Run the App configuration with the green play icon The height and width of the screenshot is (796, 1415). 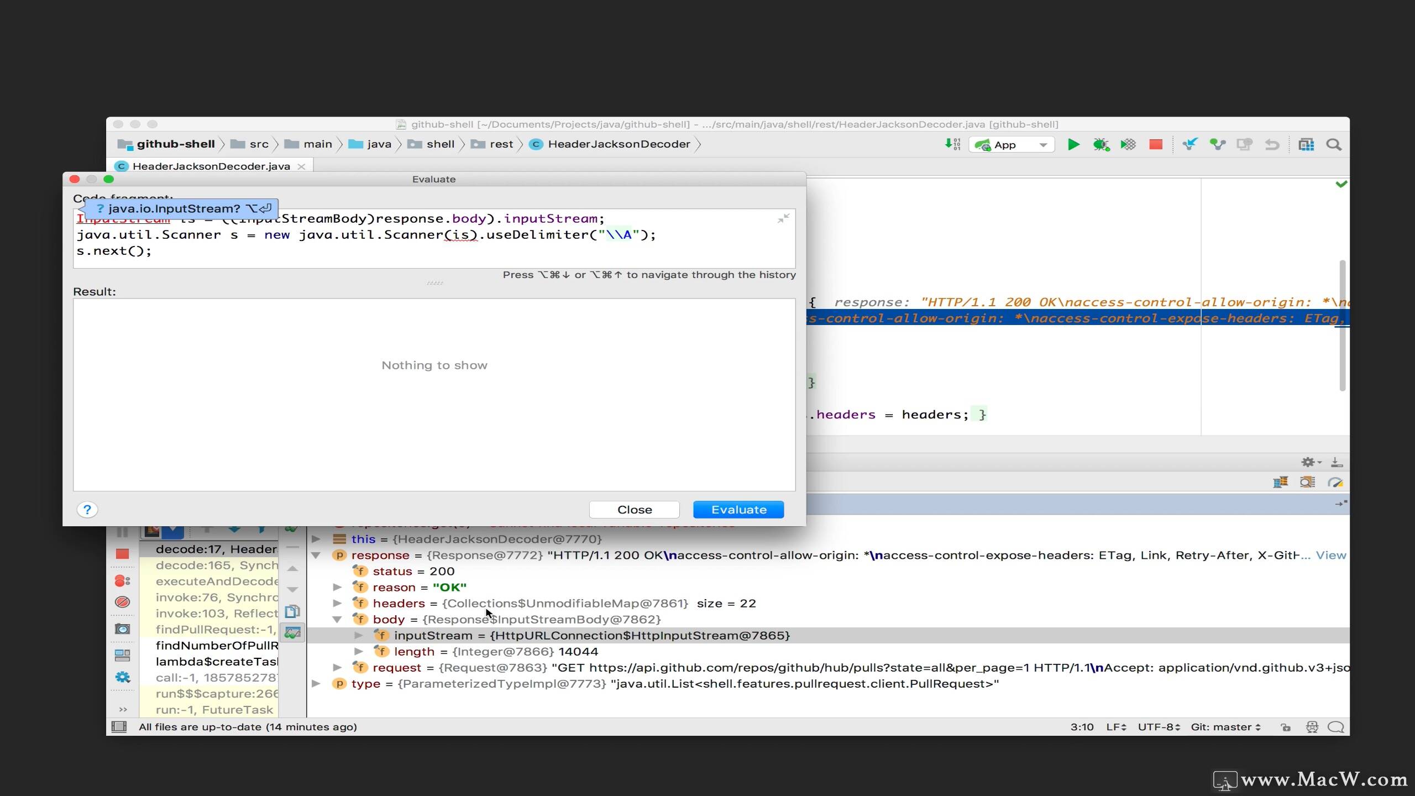click(1073, 144)
